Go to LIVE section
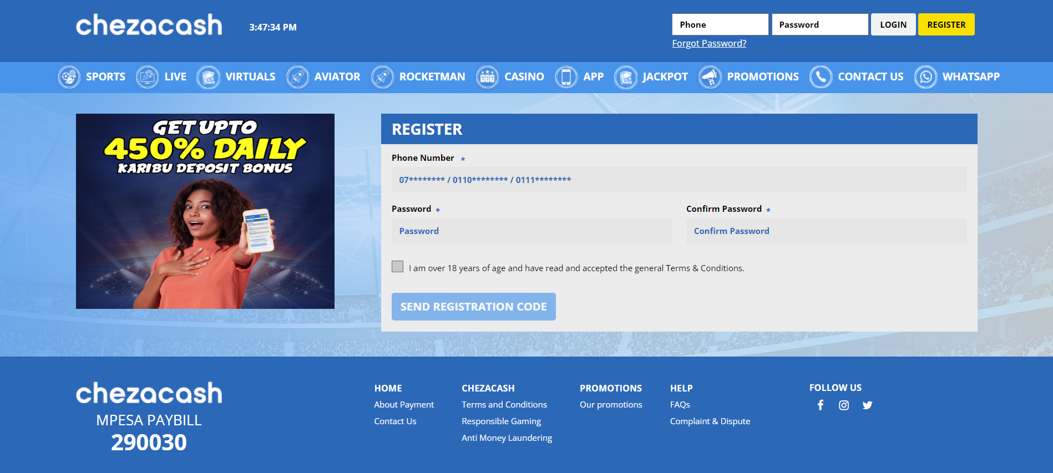The height and width of the screenshot is (473, 1053). tap(175, 77)
